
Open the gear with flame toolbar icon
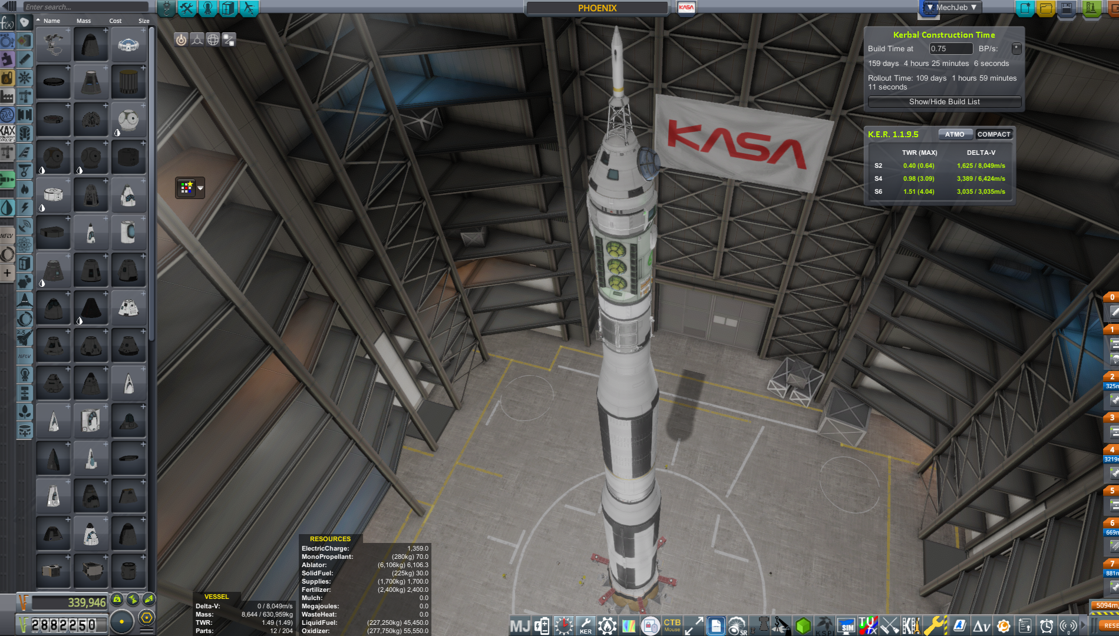tap(607, 625)
